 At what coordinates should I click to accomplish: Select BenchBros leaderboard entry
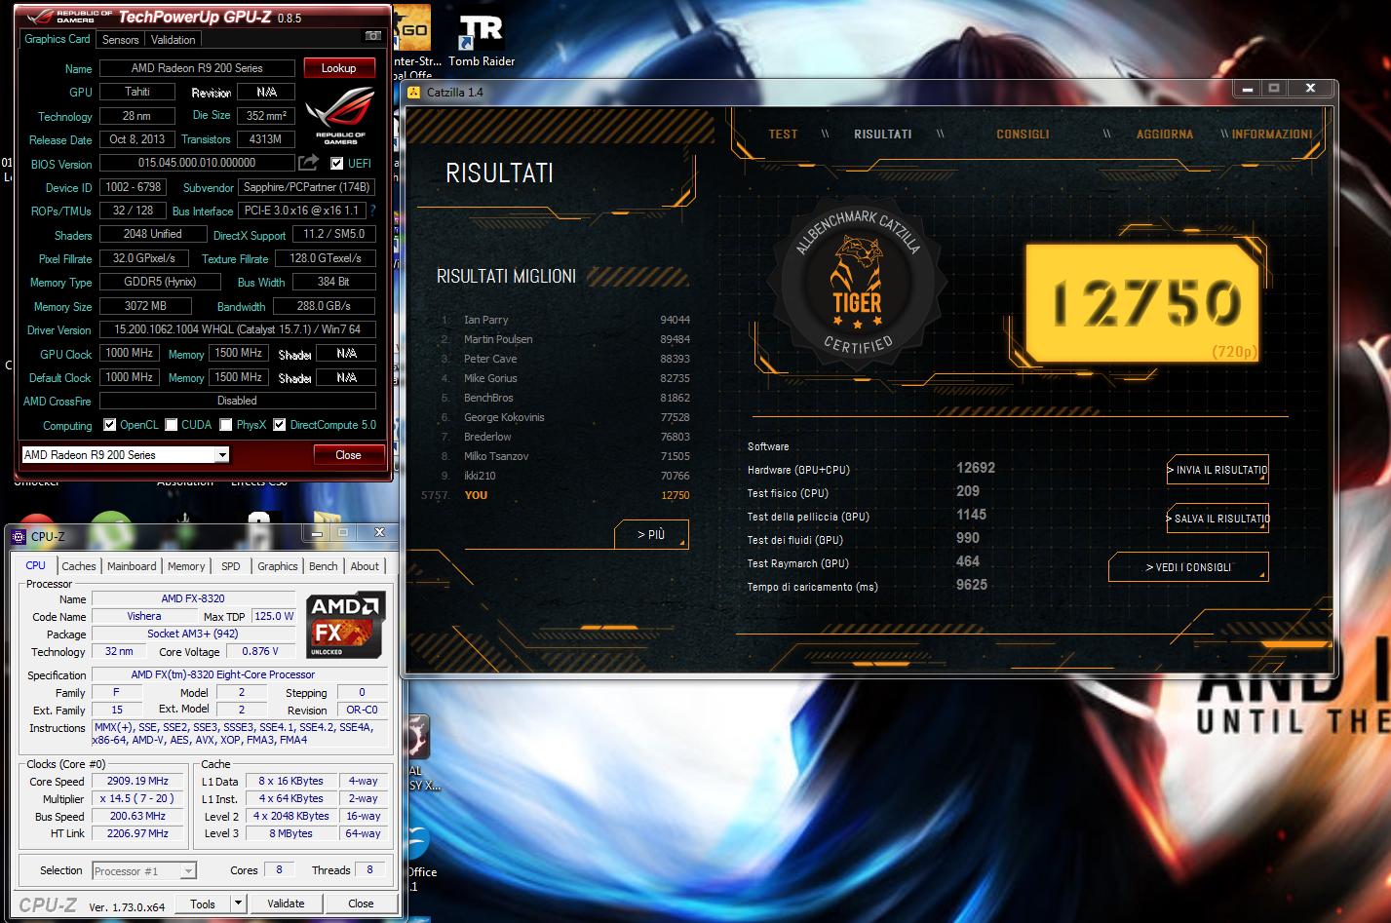point(565,398)
